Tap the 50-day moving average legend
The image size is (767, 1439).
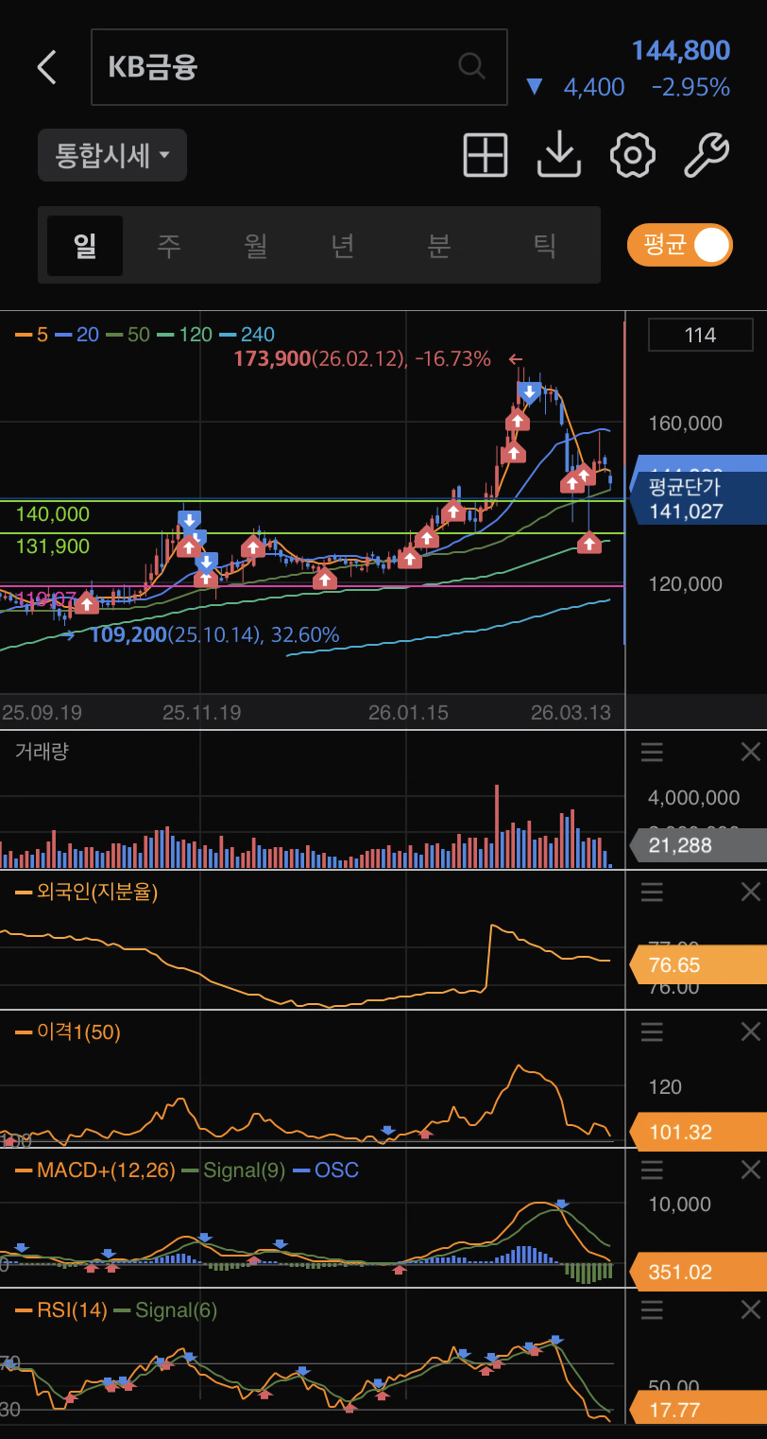[128, 334]
